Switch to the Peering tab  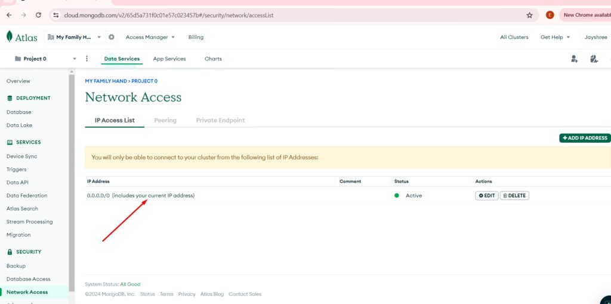pos(165,120)
